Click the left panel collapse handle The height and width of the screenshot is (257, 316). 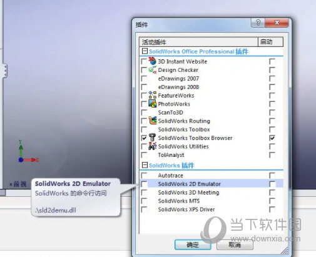click(x=4, y=71)
